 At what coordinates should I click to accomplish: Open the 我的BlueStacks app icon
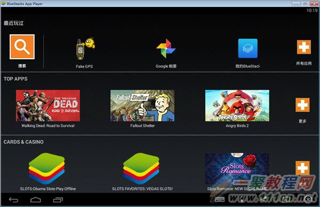click(248, 49)
